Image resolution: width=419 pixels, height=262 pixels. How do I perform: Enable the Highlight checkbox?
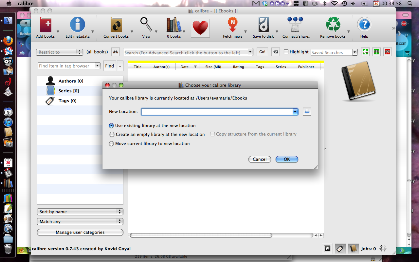[x=286, y=52]
